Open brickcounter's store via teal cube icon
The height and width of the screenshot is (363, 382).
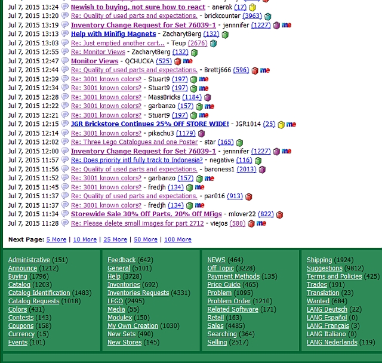[267, 16]
